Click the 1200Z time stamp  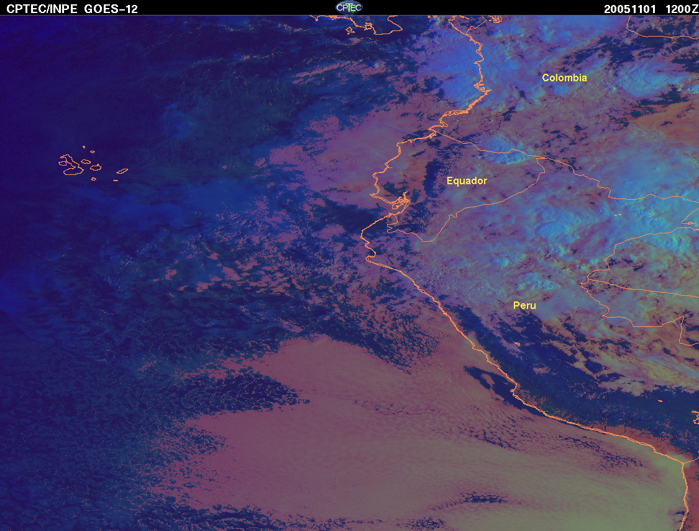pyautogui.click(x=682, y=9)
